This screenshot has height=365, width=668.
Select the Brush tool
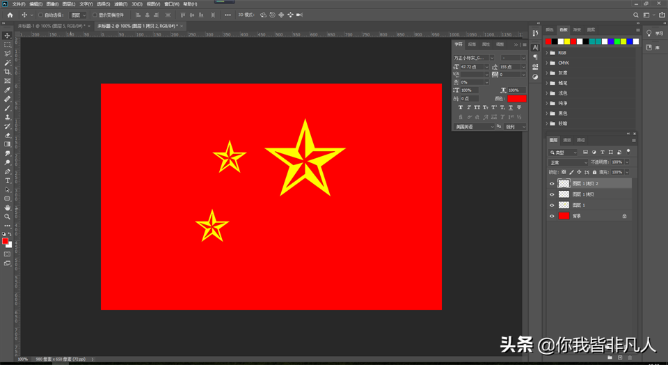click(x=7, y=108)
